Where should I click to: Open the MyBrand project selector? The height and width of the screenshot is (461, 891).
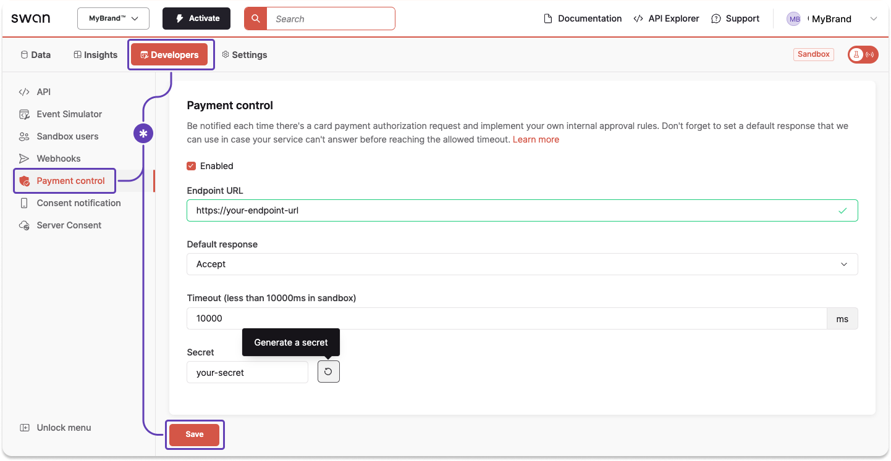coord(113,19)
